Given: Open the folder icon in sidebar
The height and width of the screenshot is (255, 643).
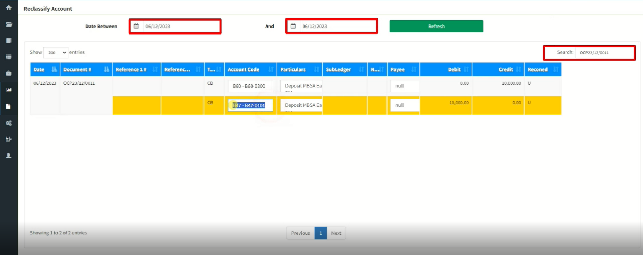Looking at the screenshot, I should 9,24.
